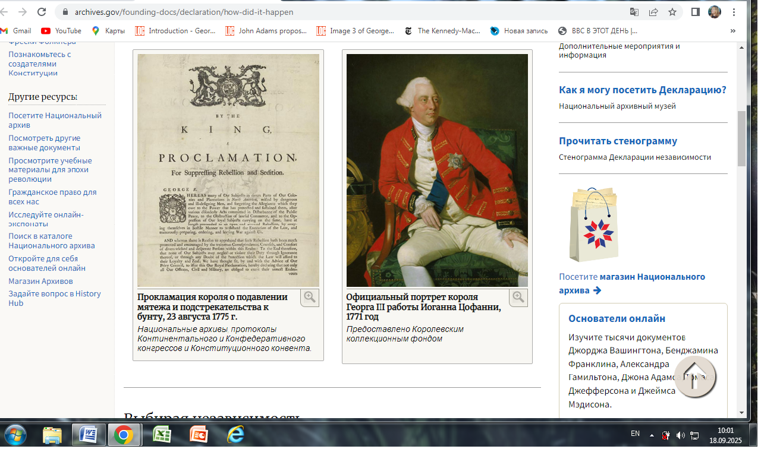Expand hidden bookmarks with the double chevron

[732, 31]
